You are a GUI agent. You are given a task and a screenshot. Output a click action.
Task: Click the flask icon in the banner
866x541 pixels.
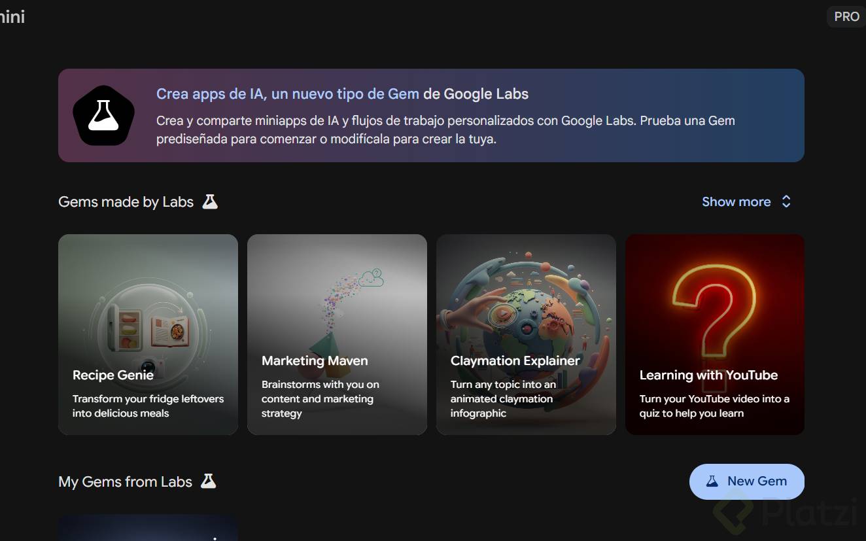coord(103,115)
